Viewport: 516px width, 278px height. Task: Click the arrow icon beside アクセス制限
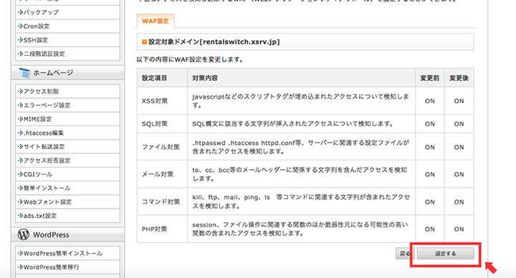tap(20, 92)
